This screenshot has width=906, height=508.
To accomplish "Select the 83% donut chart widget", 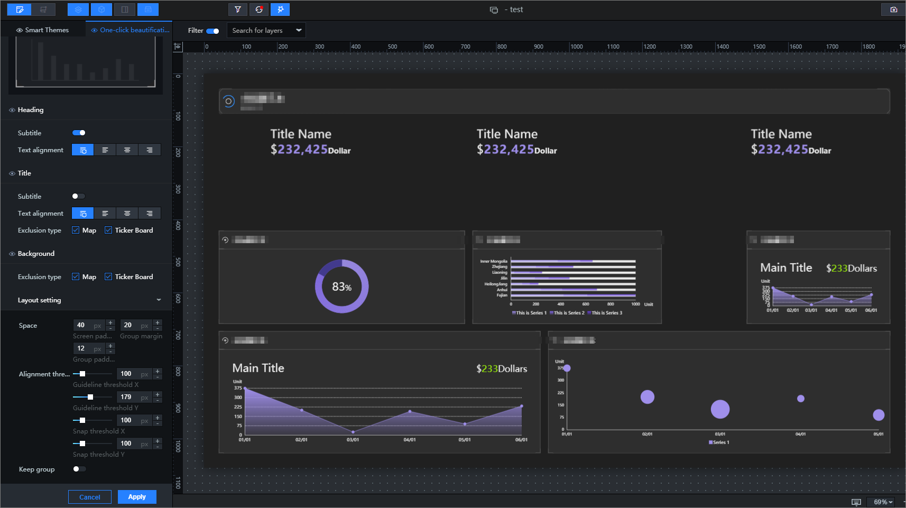I will 342,286.
